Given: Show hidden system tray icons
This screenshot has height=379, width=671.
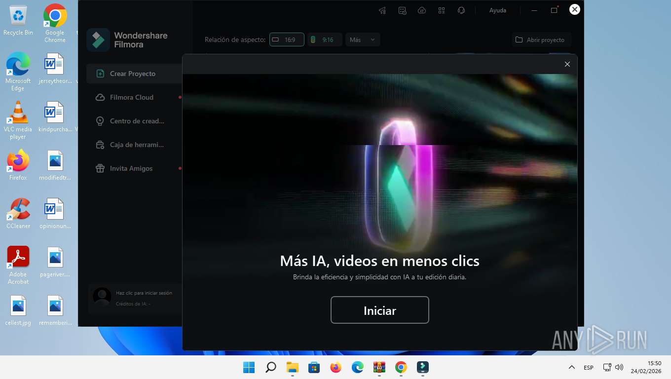Looking at the screenshot, I should pos(572,367).
